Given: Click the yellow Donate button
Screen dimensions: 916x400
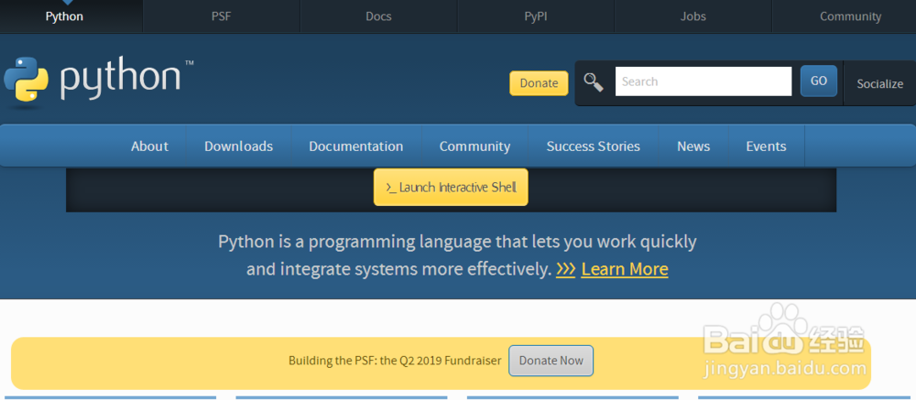Looking at the screenshot, I should click(539, 83).
